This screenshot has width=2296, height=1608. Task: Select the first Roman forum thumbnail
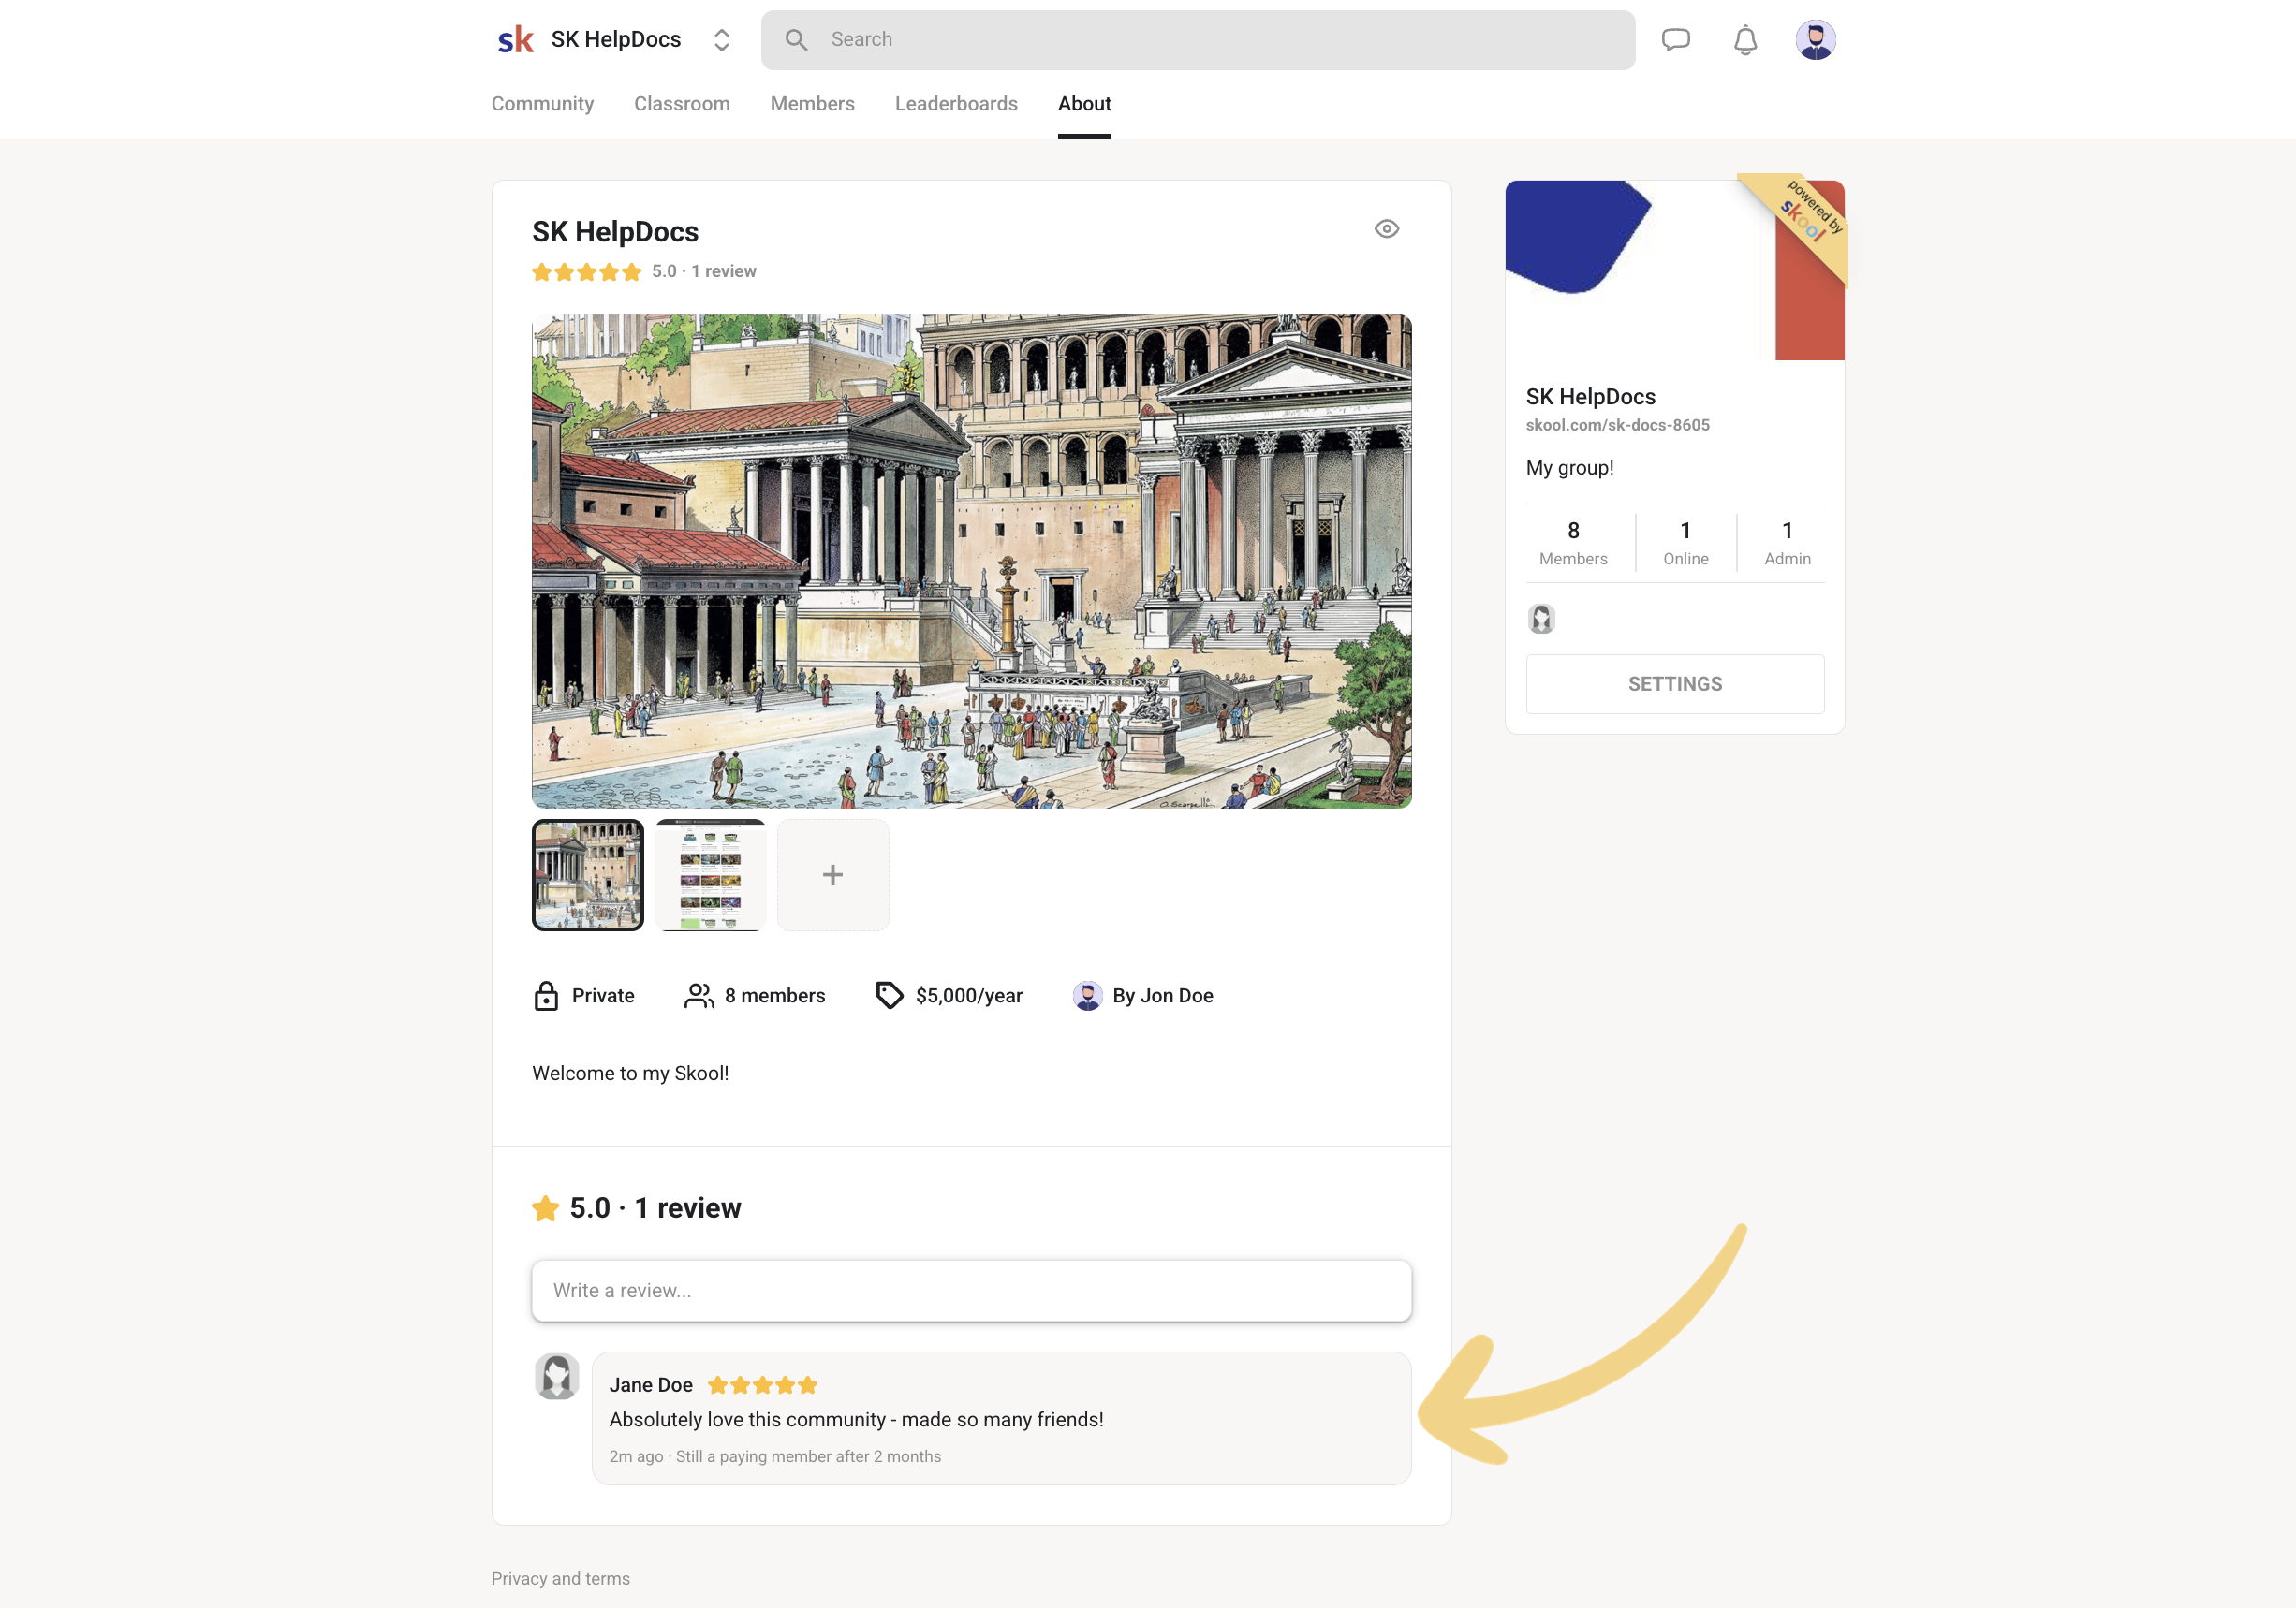pyautogui.click(x=588, y=874)
